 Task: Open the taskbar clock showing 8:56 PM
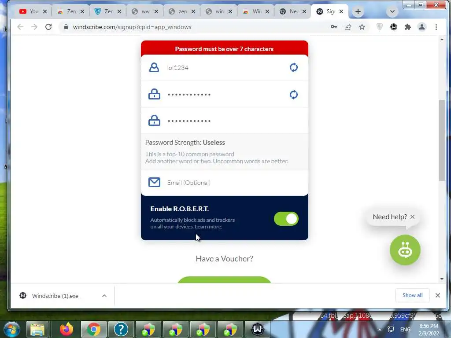429,330
